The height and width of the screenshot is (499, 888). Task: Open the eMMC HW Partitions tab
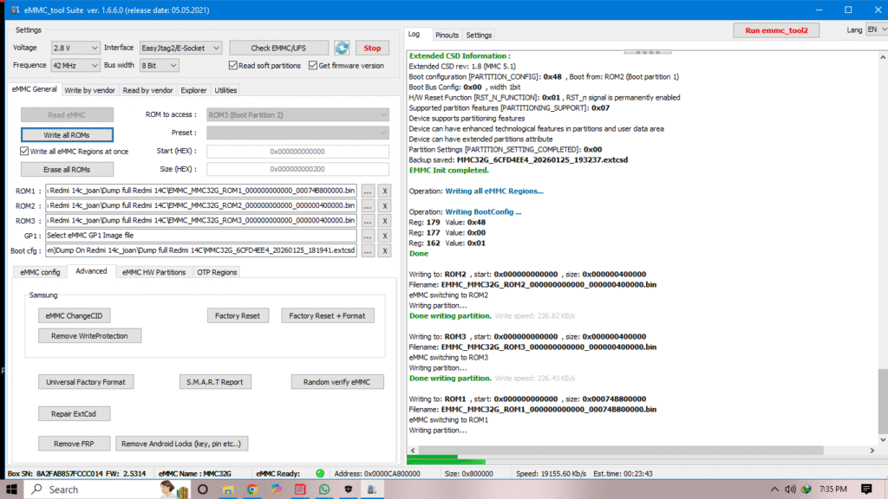point(154,271)
